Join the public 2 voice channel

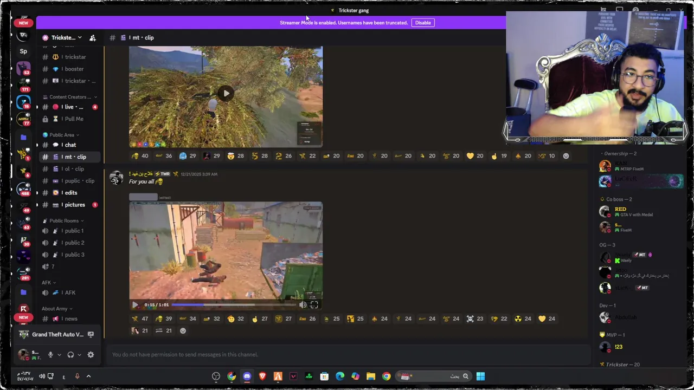pos(69,243)
